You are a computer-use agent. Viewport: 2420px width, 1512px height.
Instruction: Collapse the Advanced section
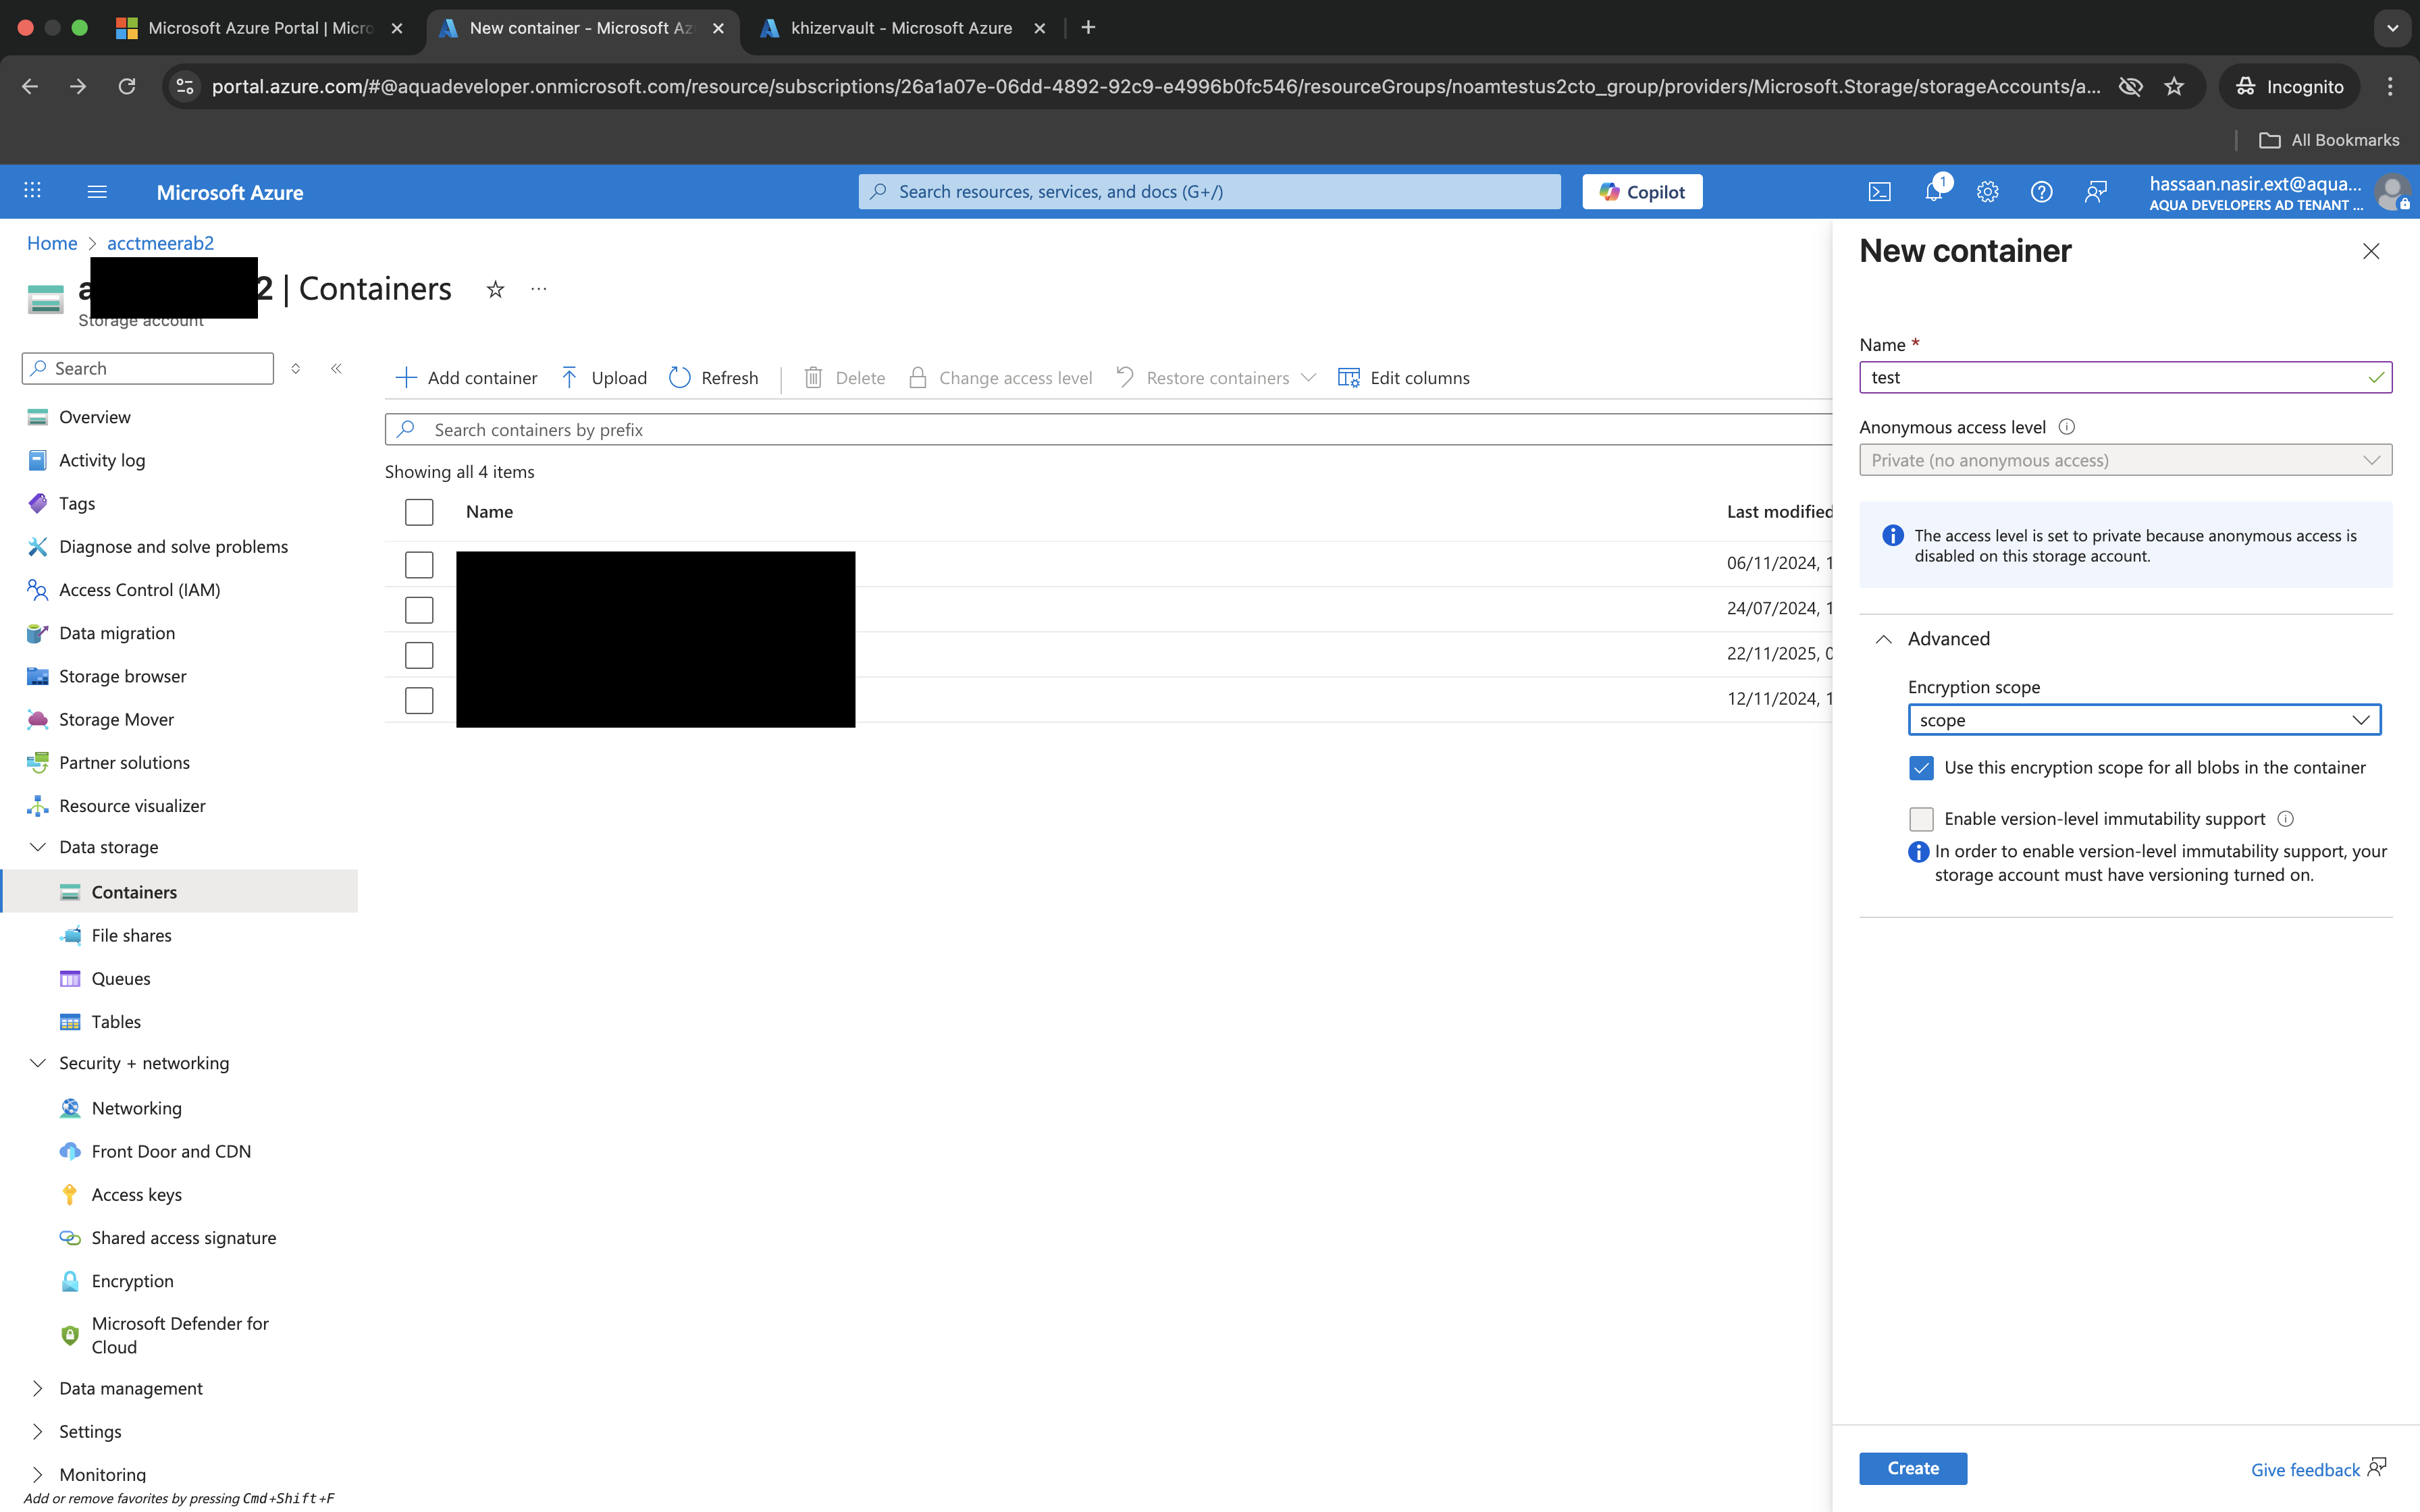(x=1884, y=639)
